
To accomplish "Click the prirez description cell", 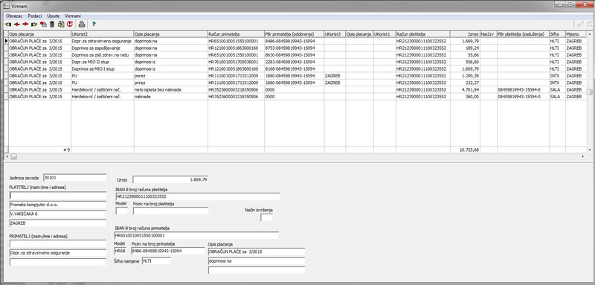I will coord(170,83).
